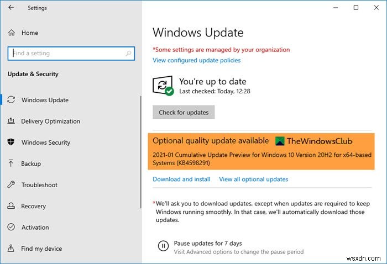
Task: Open Recovery settings
Action: 33,206
